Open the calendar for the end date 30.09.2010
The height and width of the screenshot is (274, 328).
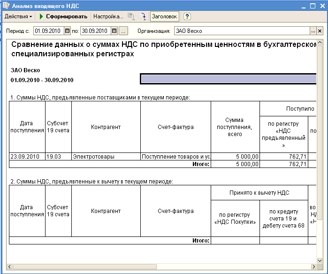114,31
